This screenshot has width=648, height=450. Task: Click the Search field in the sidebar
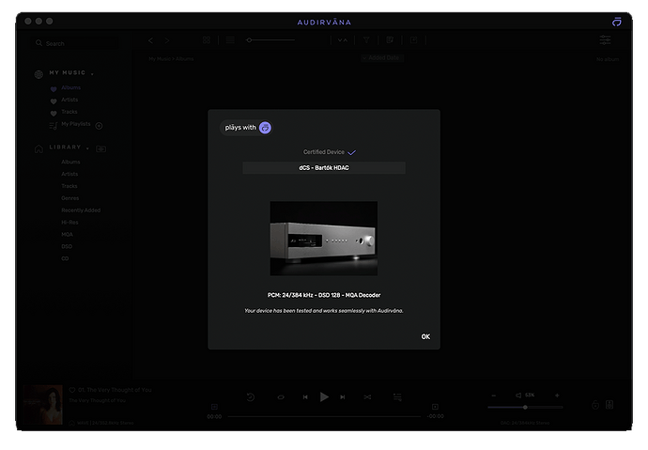[x=75, y=43]
